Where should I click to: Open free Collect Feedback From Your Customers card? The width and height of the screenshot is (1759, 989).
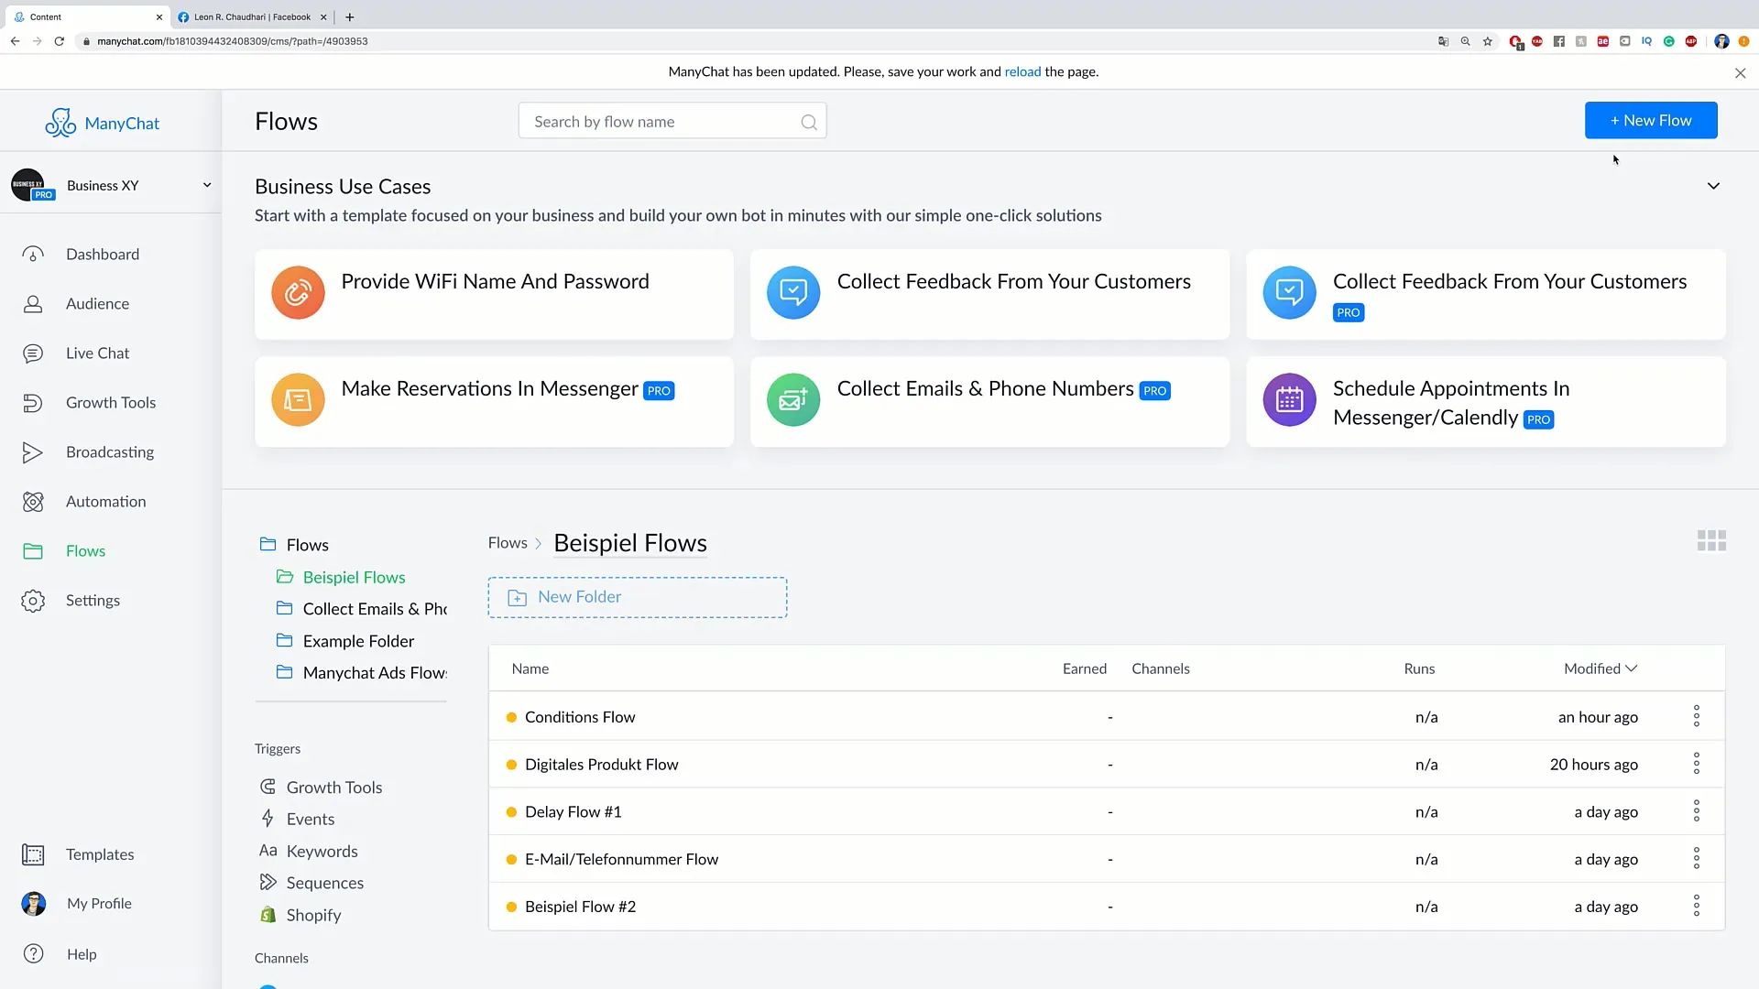tap(989, 294)
